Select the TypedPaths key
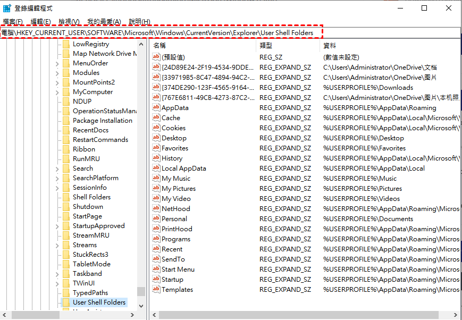This screenshot has height=320, width=462. click(90, 293)
